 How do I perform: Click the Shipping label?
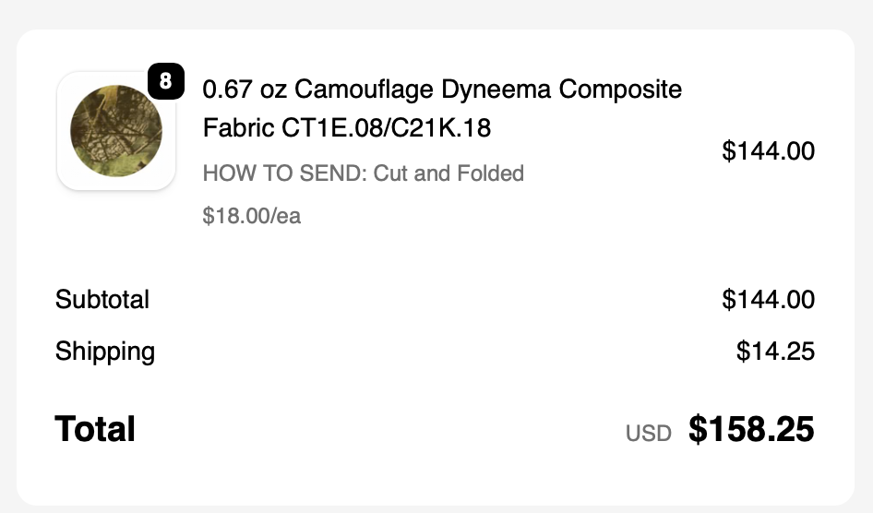[105, 352]
